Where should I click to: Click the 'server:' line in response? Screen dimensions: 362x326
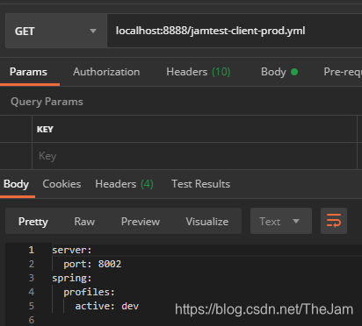pyautogui.click(x=72, y=250)
